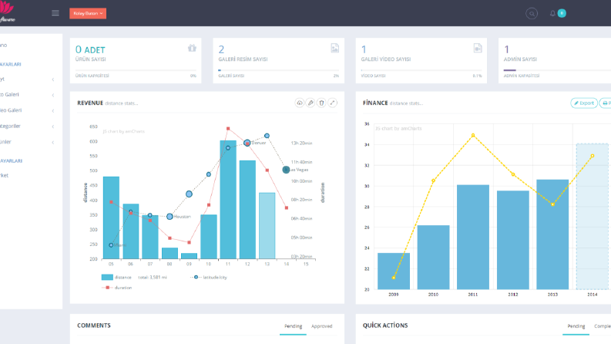Screen dimensions: 611x344
Task: Expand the Kategoriler sidebar chevron
Action: coord(53,126)
